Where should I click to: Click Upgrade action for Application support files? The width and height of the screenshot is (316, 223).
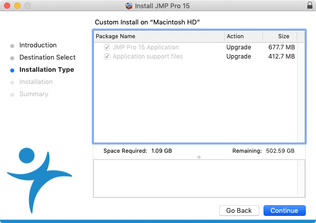click(x=239, y=57)
